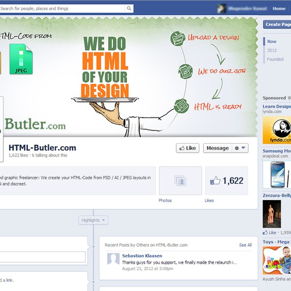Click the status text box on the left
The width and height of the screenshot is (291, 291).
tap(42, 257)
